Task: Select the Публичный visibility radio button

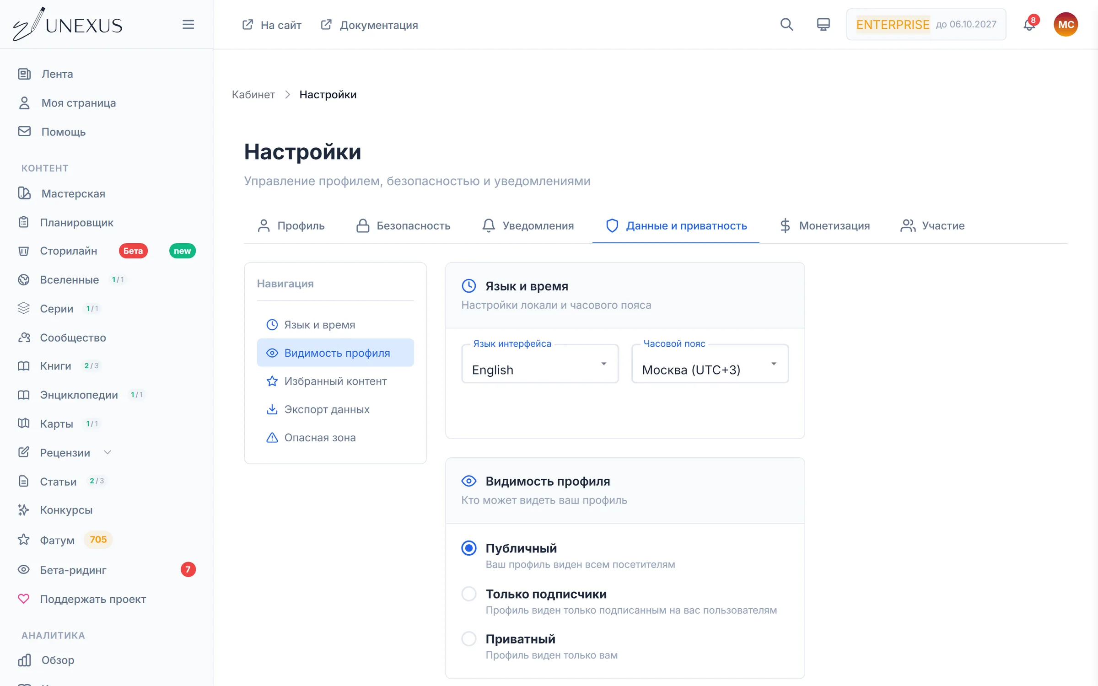Action: tap(469, 548)
